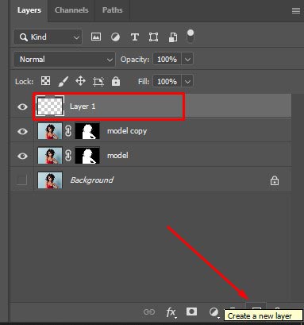Select the Background layer thumbnail

50,180
